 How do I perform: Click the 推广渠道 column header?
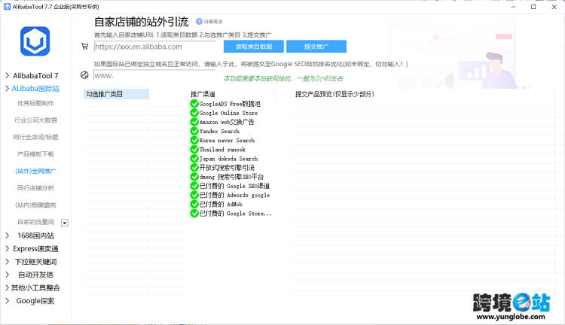203,94
